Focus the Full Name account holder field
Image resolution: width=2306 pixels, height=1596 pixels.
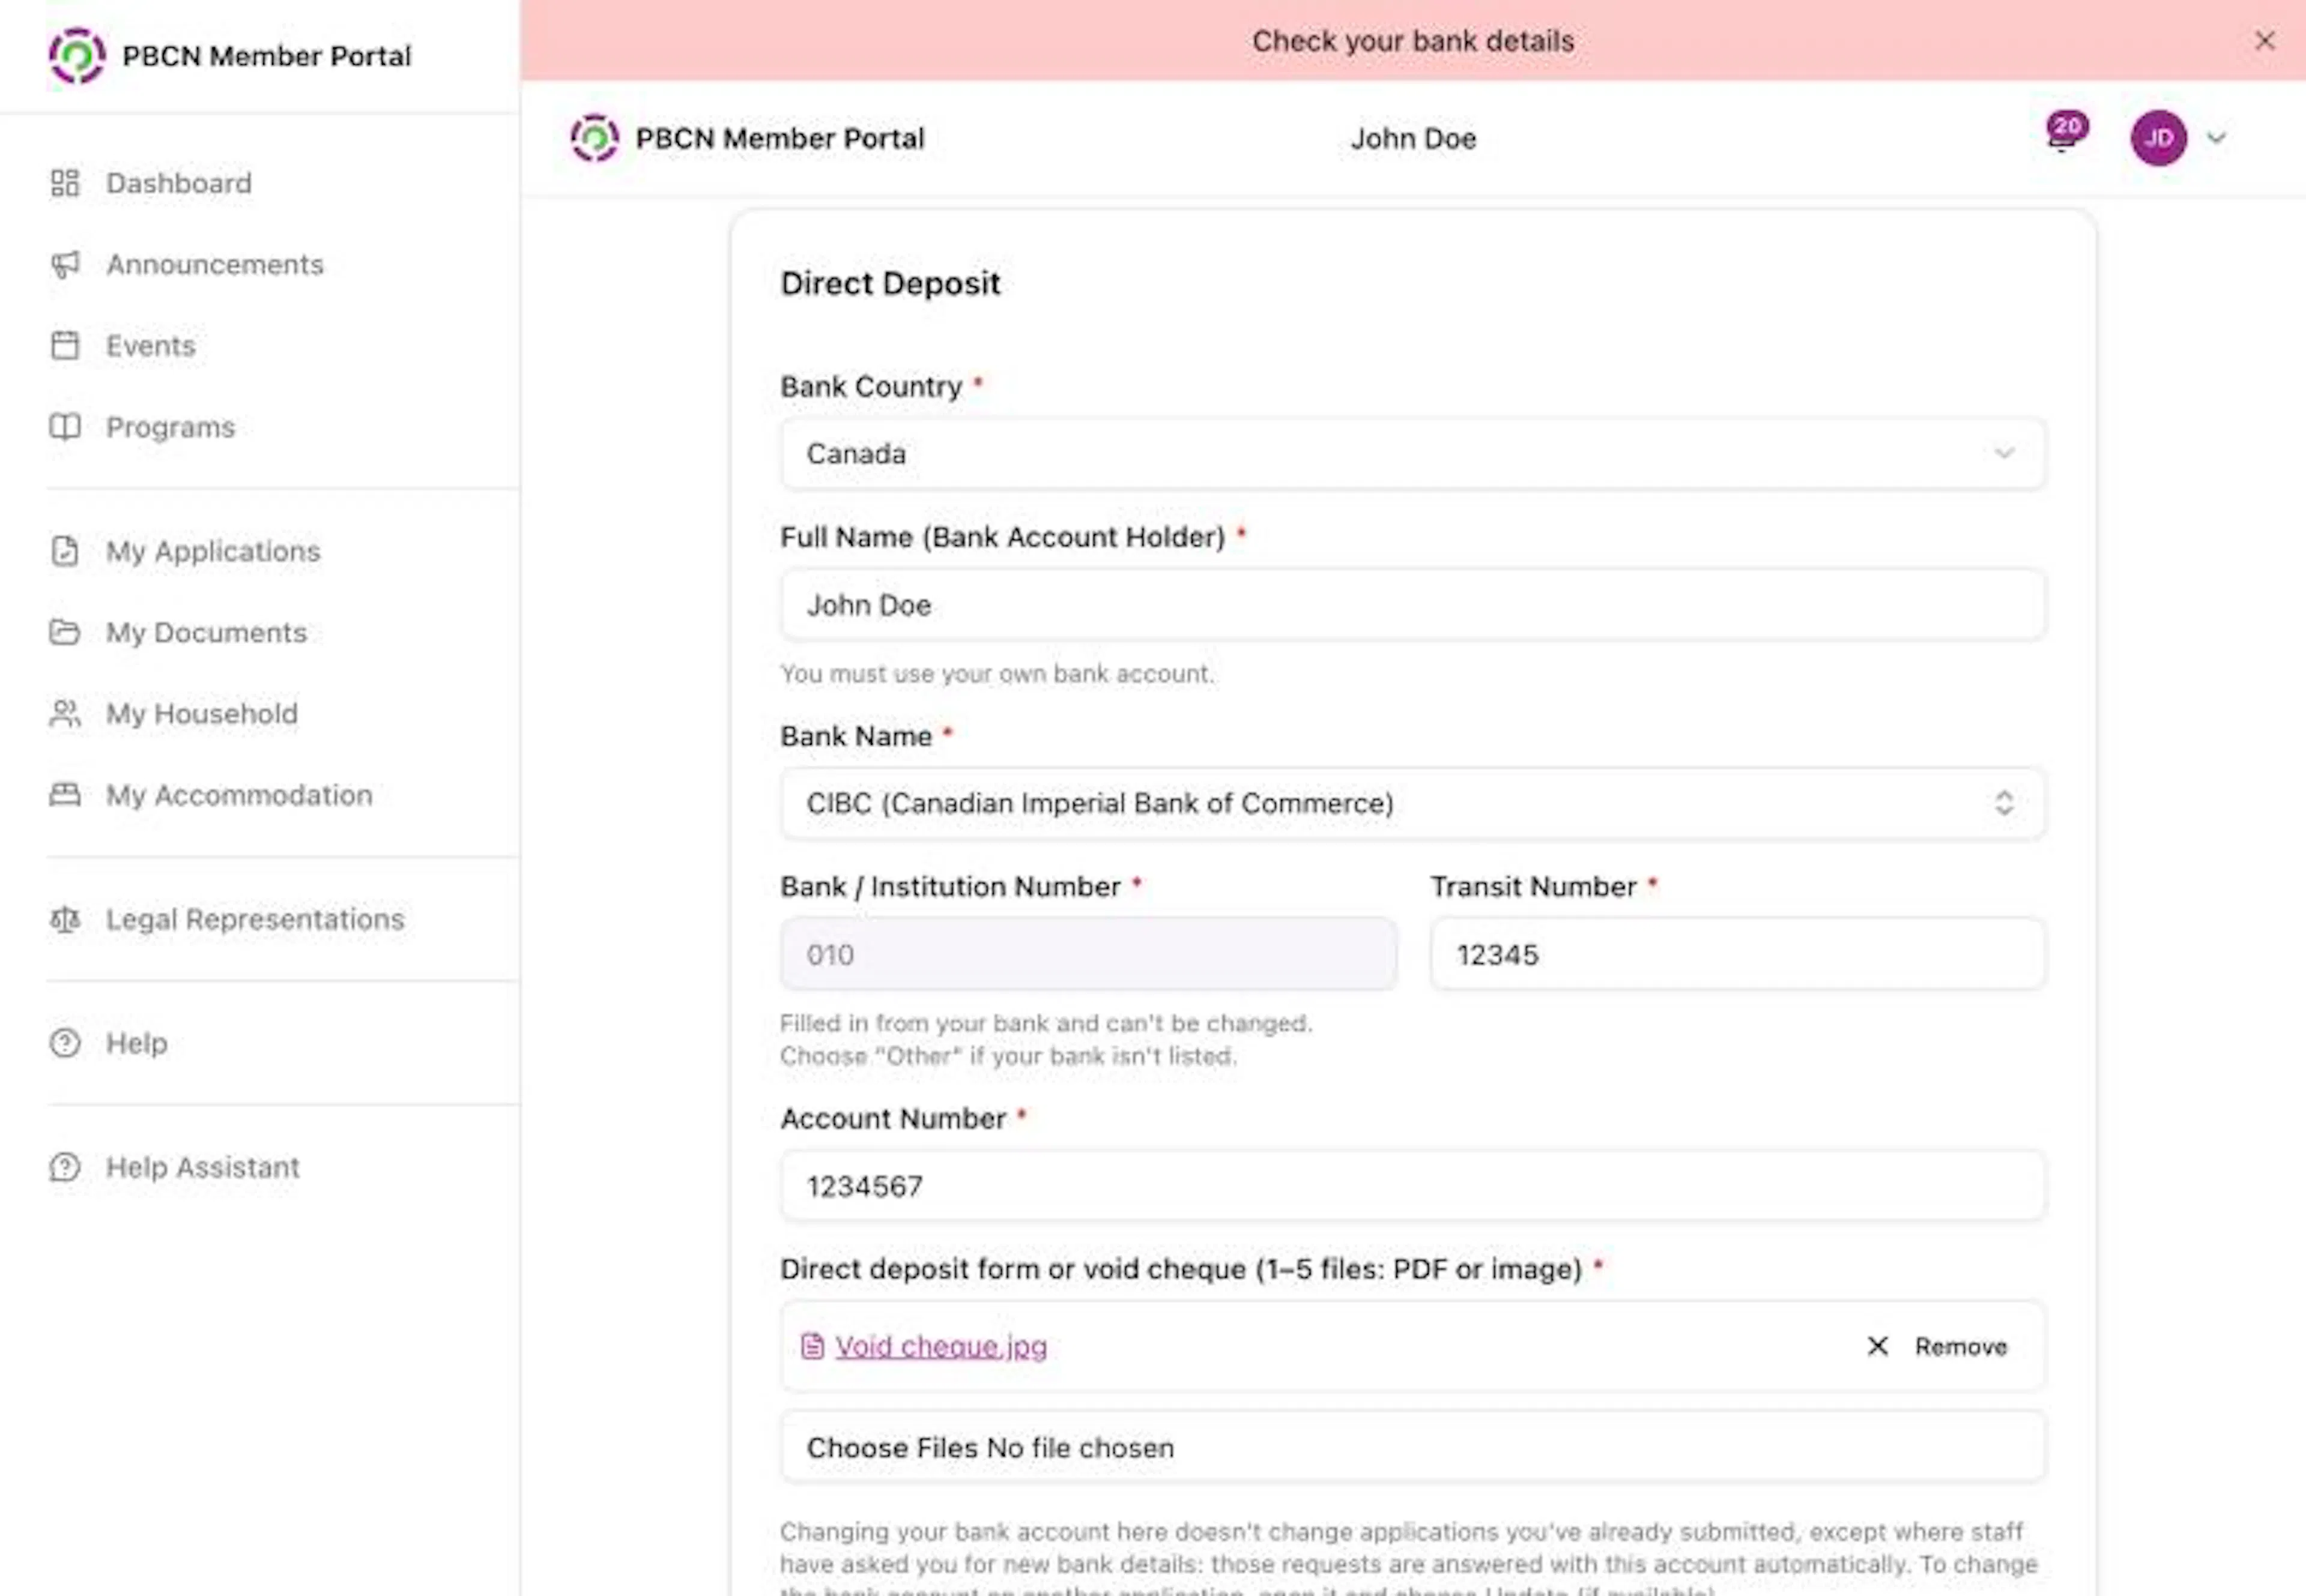click(1412, 605)
